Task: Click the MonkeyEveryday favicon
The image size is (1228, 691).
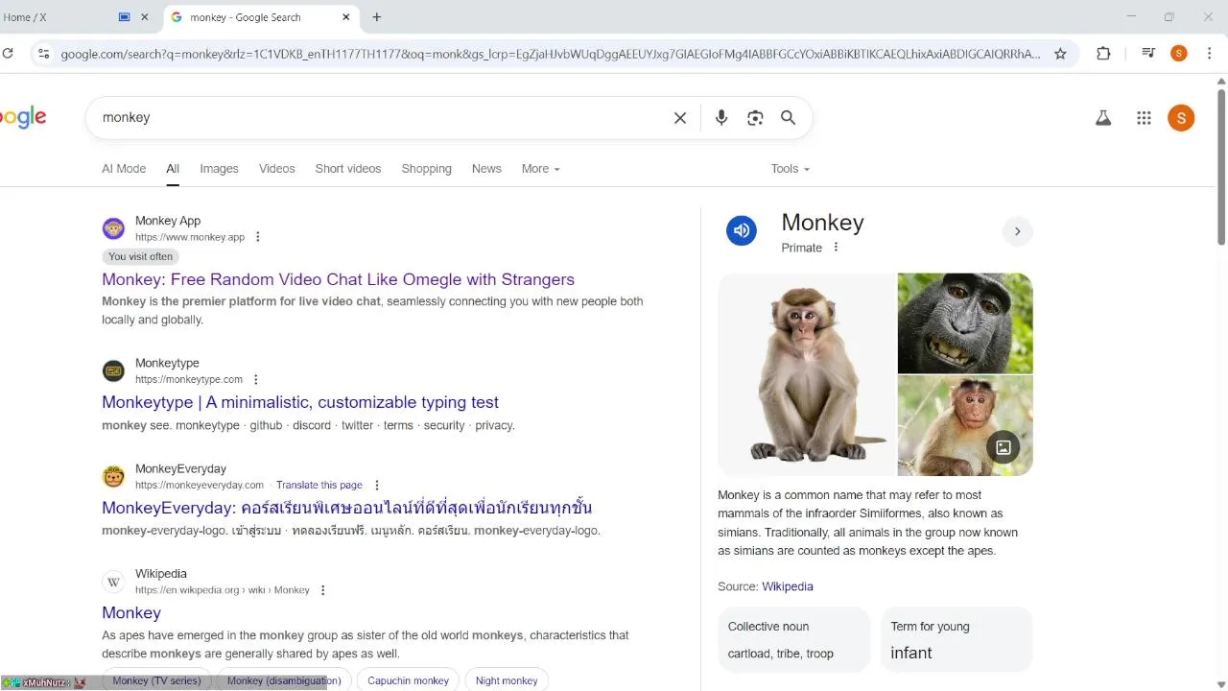Action: coord(113,476)
